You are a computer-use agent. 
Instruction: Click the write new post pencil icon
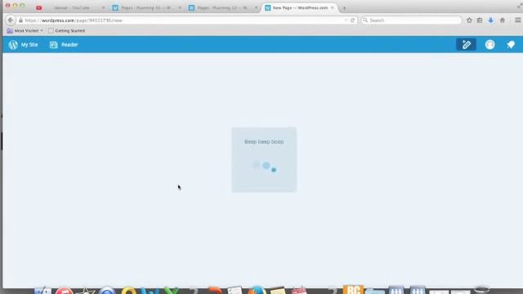(x=466, y=45)
